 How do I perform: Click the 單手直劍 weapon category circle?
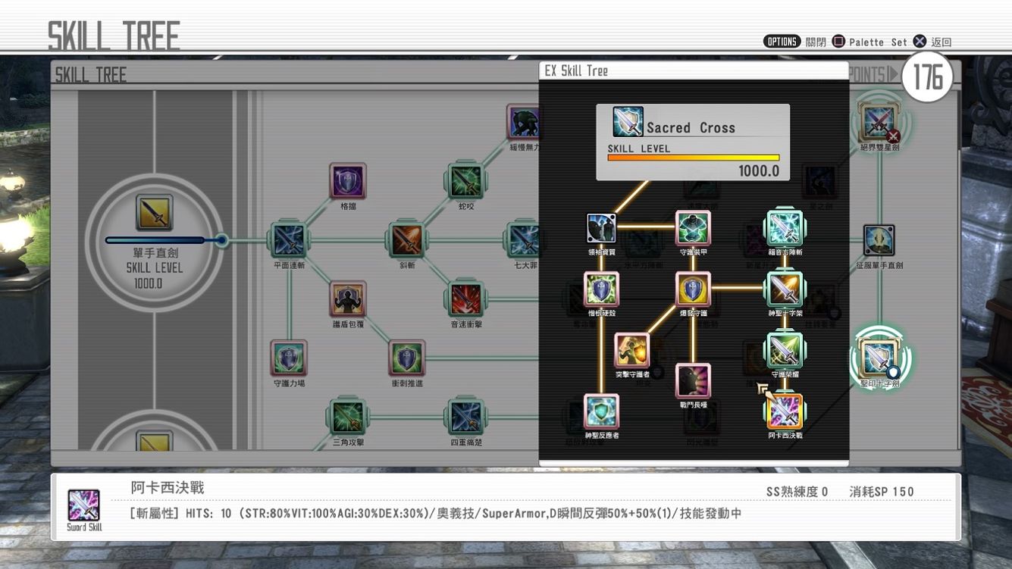(x=154, y=242)
